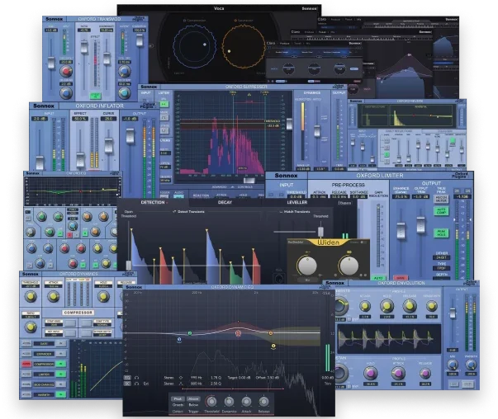The image size is (498, 419).
Task: Toggle the green COMPRESSOR IN button
Action: click(60, 364)
